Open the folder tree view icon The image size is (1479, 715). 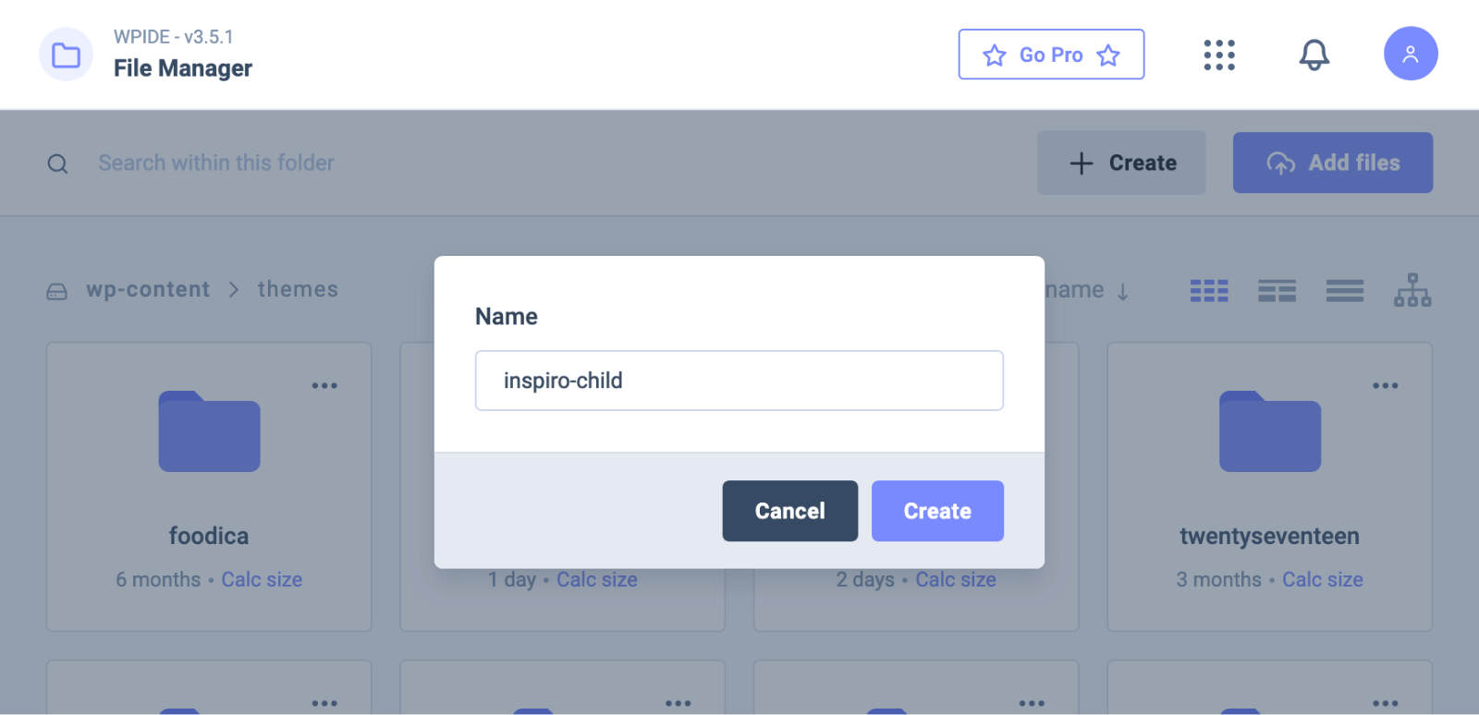tap(1412, 290)
